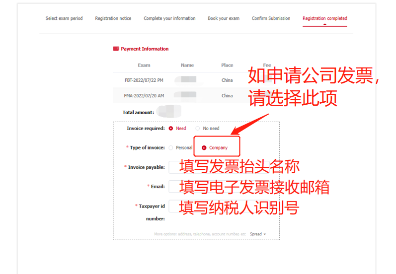Click the Total amount label

(138, 113)
